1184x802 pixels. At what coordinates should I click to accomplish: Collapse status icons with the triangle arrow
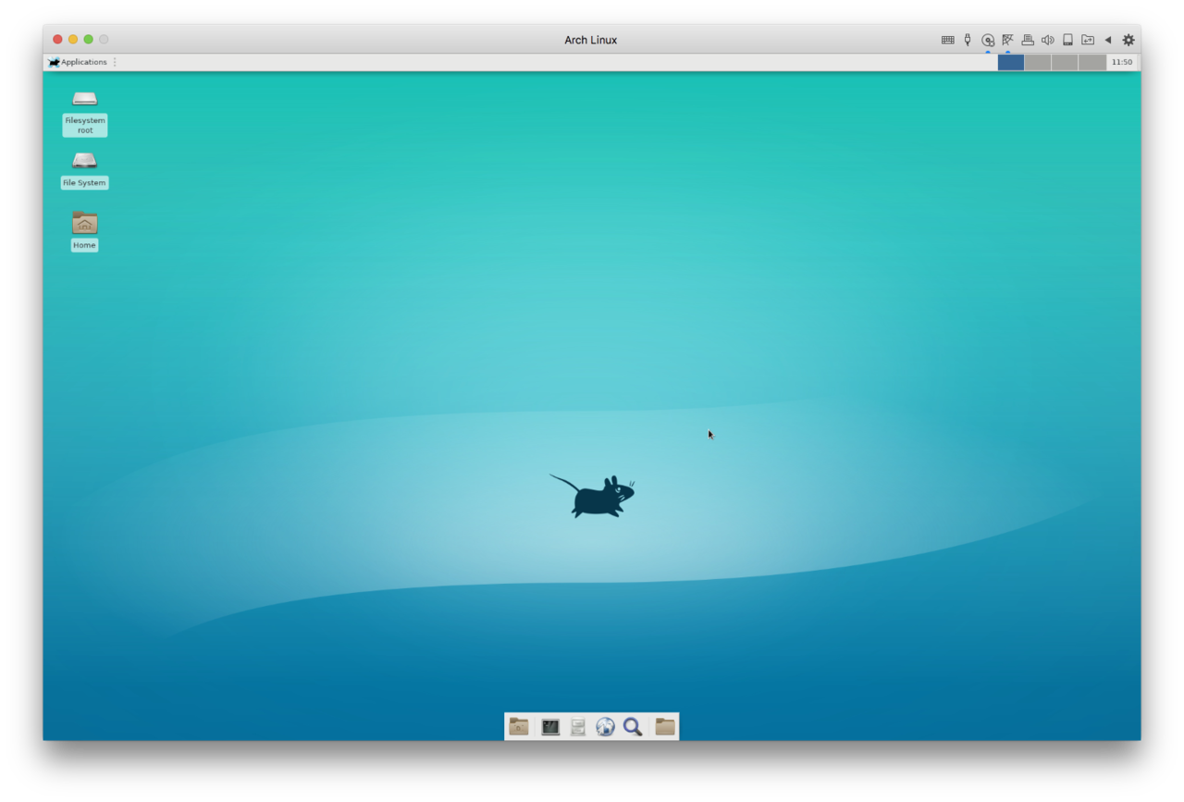click(x=1108, y=40)
